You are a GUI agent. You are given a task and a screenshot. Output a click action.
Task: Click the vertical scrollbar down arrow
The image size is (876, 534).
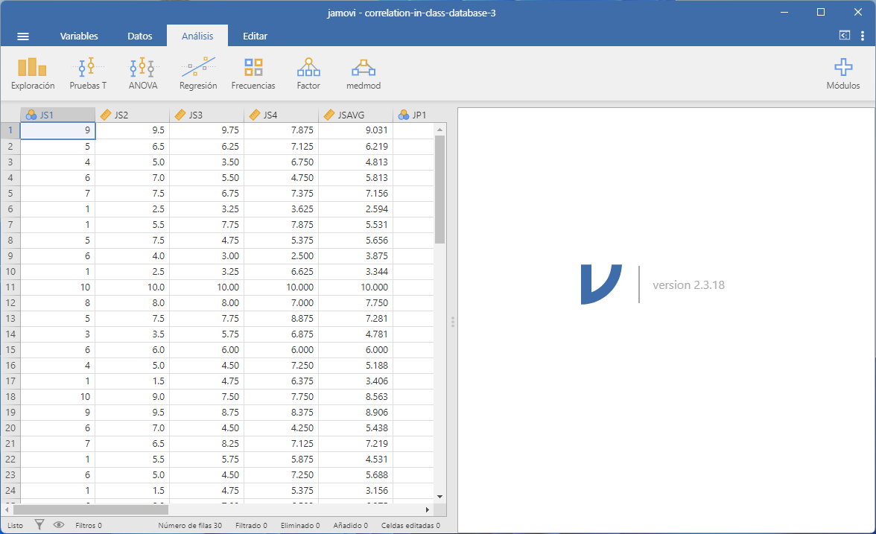(439, 496)
